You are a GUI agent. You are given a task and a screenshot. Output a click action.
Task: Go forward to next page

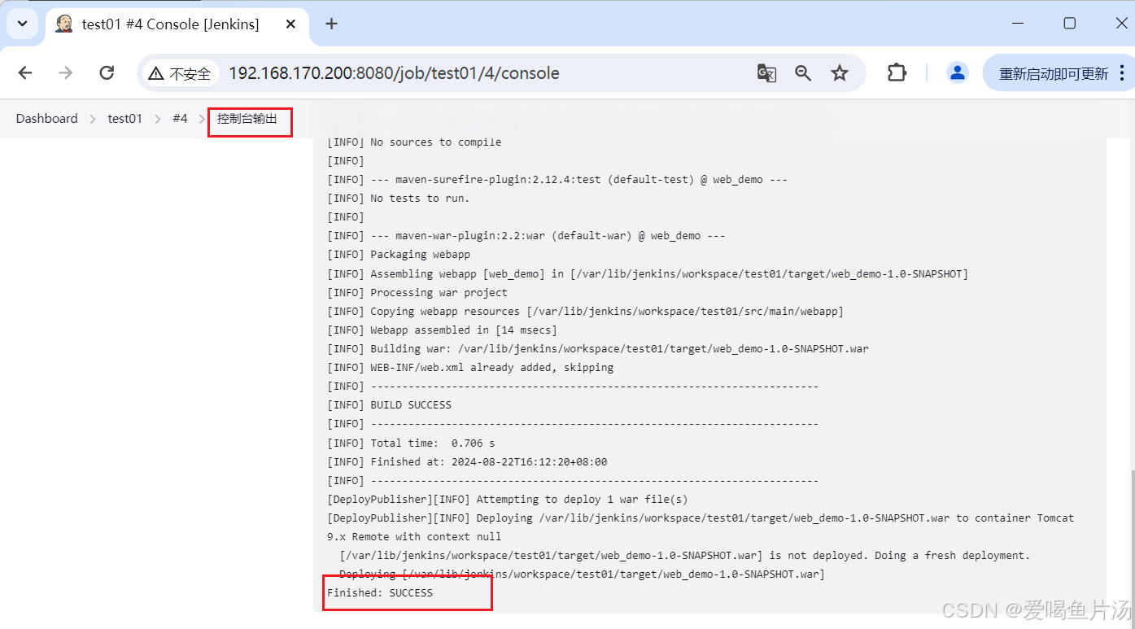(66, 73)
